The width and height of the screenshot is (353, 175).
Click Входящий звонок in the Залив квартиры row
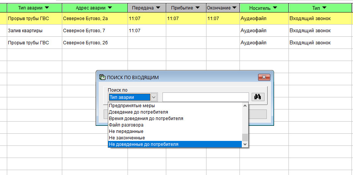pyautogui.click(x=310, y=31)
